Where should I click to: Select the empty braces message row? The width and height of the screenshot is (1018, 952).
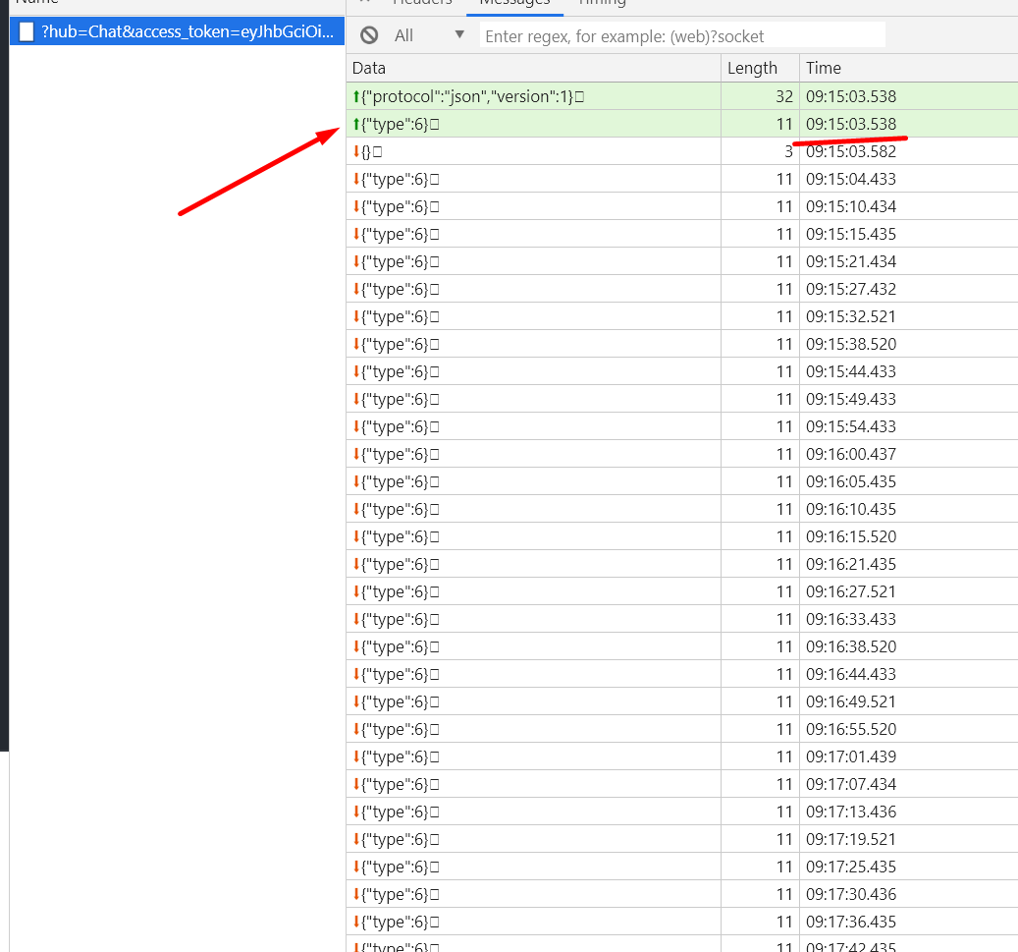491,151
